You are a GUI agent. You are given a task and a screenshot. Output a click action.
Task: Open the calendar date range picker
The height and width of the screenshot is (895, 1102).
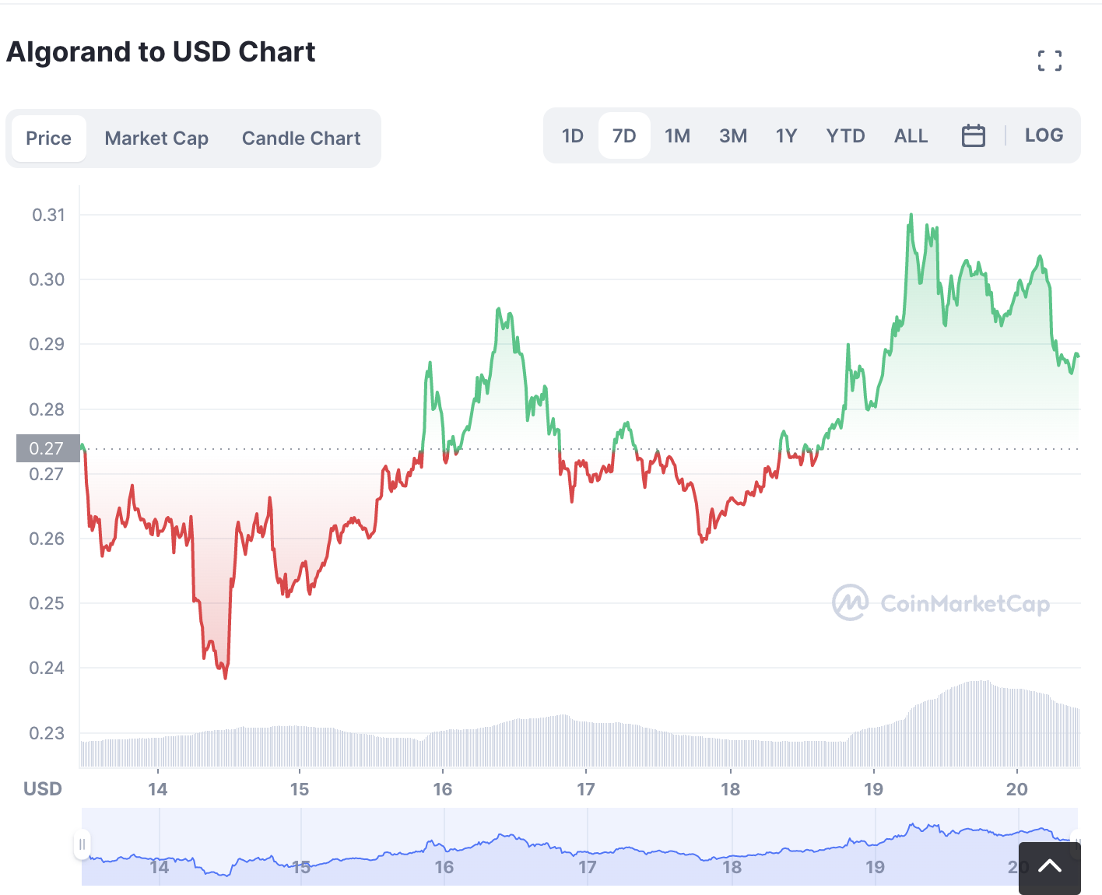tap(973, 135)
